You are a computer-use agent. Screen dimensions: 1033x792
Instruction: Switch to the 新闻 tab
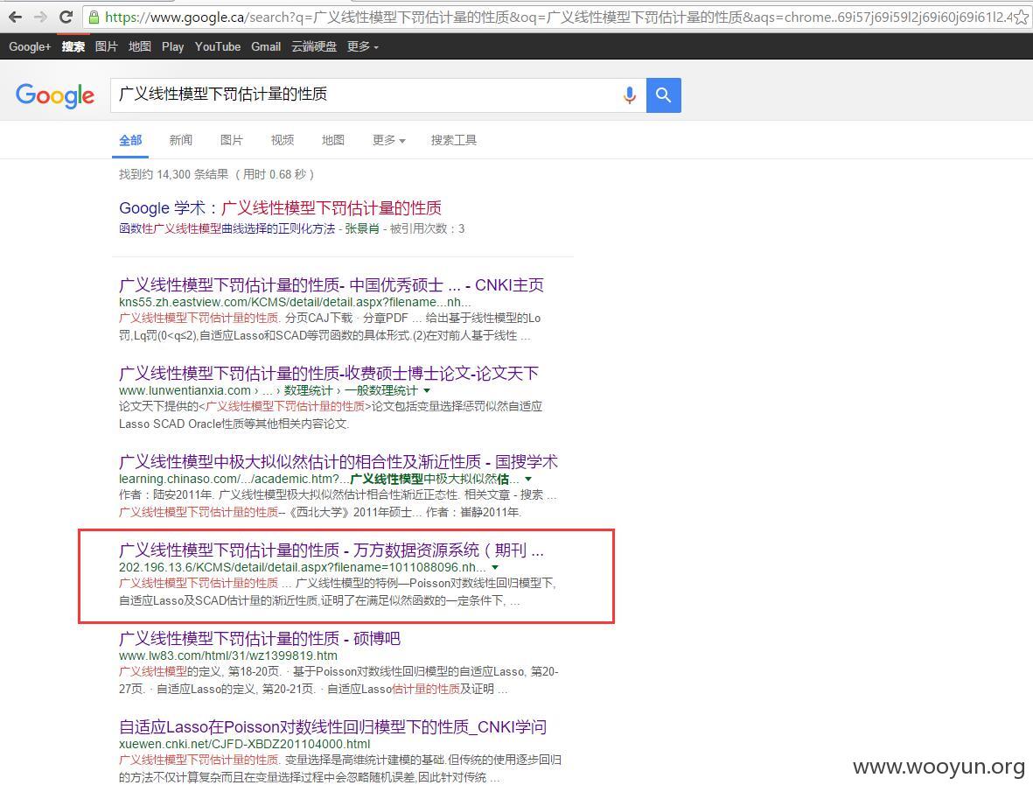point(180,140)
